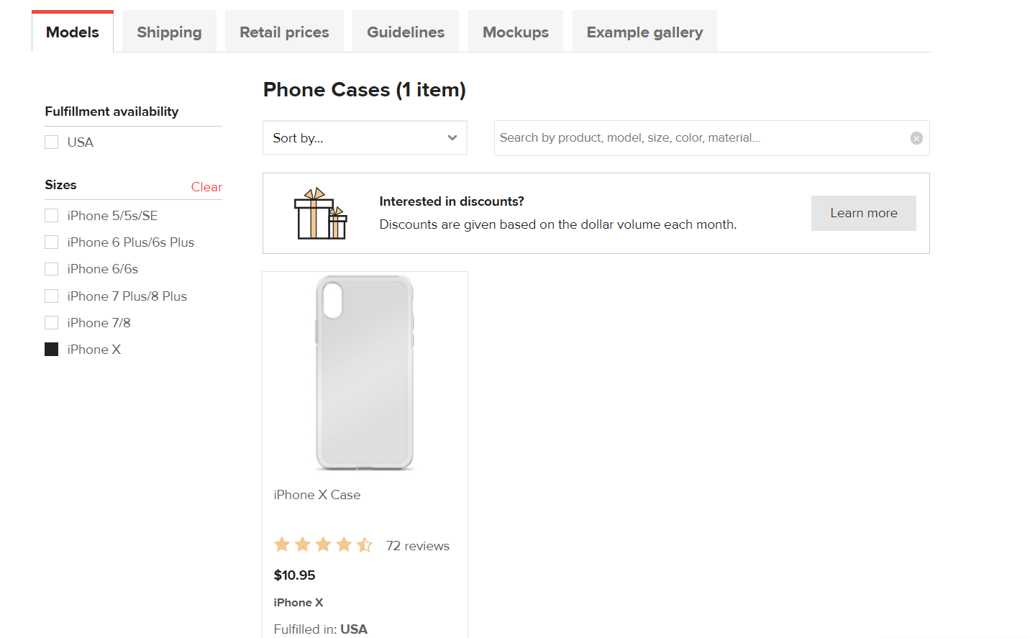
Task: Clear the search field with the x icon
Action: (916, 138)
